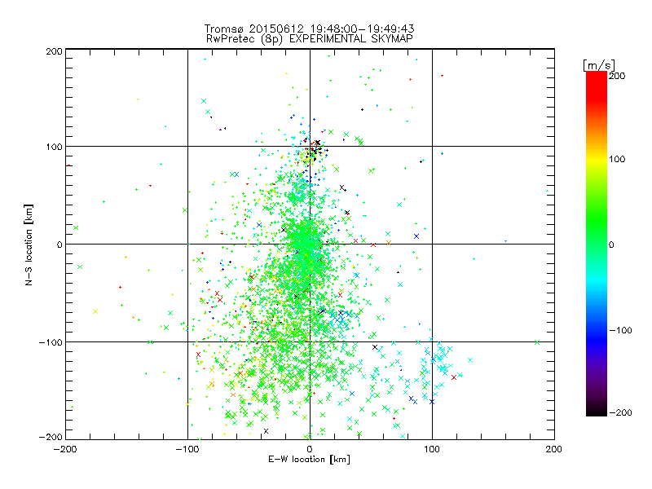Click the y-axis tick label '100'

coord(54,147)
